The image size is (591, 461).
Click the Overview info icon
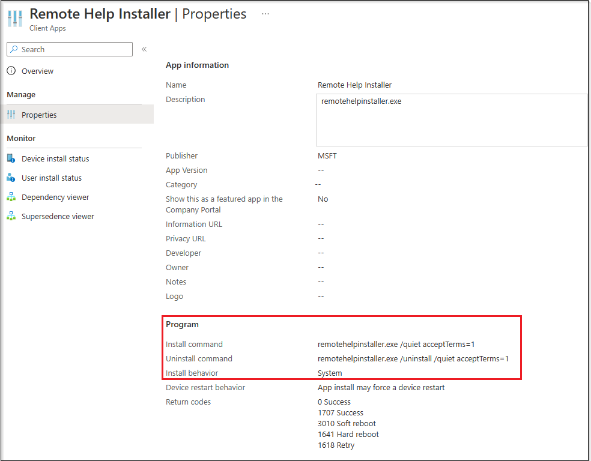(x=11, y=71)
